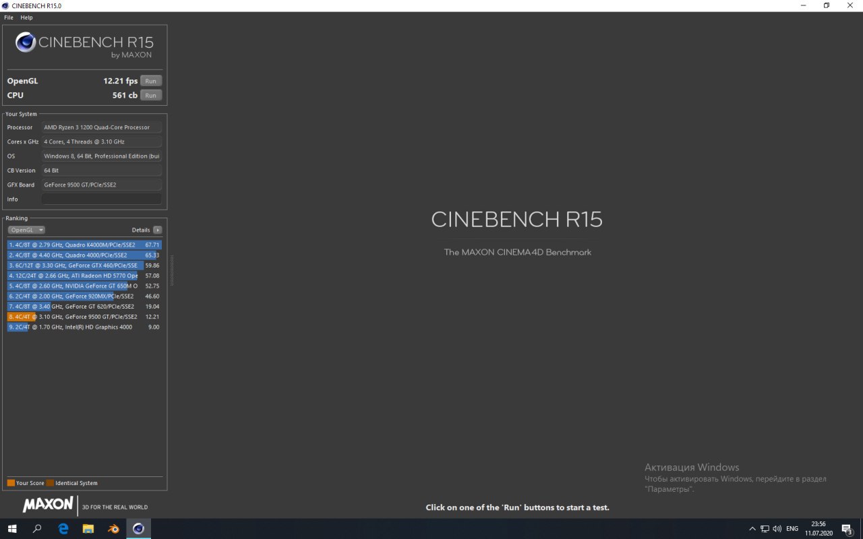Open Blender from taskbar
The width and height of the screenshot is (863, 539).
pyautogui.click(x=113, y=529)
